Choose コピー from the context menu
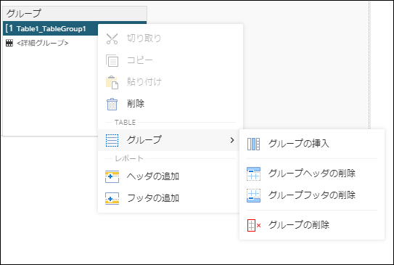Viewport: 394px width, 265px height. [x=171, y=60]
